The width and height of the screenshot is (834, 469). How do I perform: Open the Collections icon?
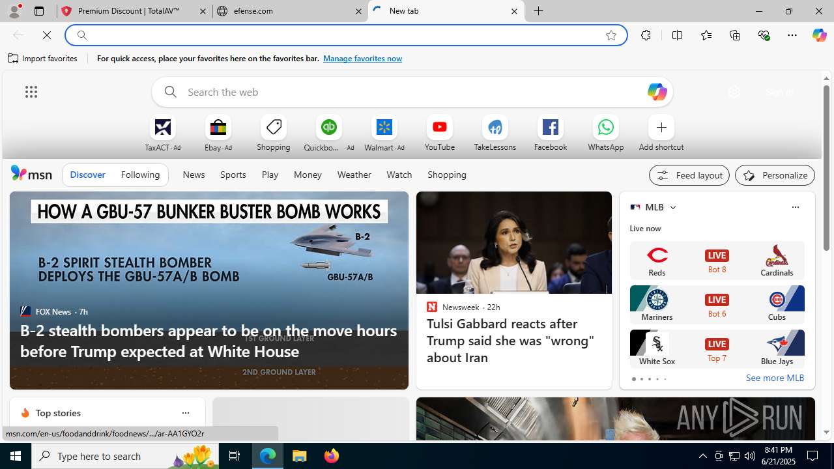[735, 35]
